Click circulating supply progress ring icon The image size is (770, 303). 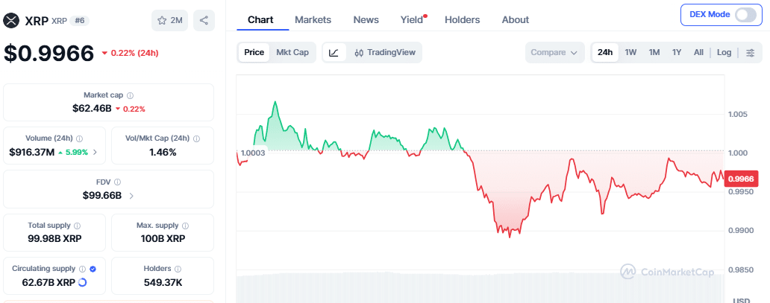tap(83, 282)
